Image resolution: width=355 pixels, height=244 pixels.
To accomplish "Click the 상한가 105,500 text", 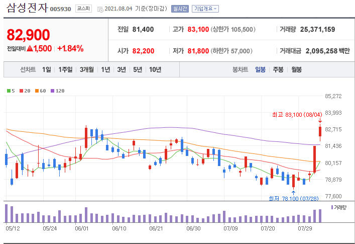I will point(233,30).
